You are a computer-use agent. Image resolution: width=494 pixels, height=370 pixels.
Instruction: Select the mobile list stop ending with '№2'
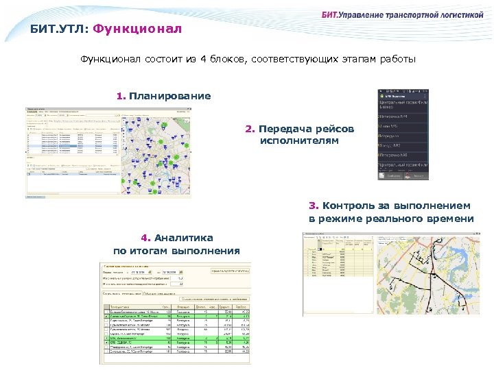403,147
